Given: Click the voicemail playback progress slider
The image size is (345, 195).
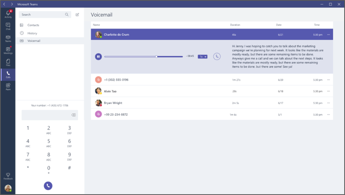Looking at the screenshot, I should pyautogui.click(x=144, y=56).
